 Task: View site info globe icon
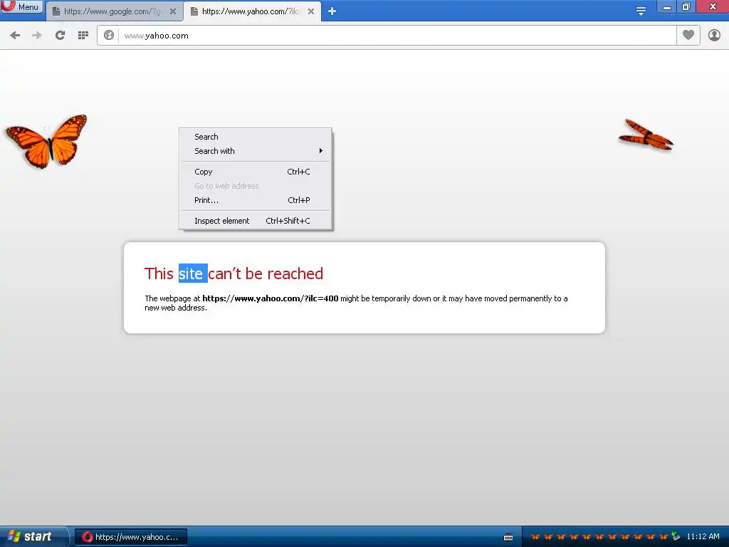point(109,36)
